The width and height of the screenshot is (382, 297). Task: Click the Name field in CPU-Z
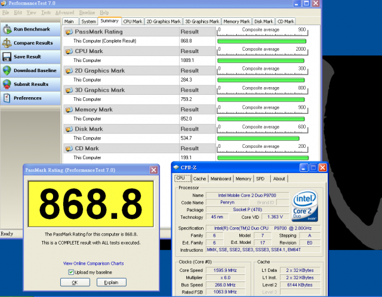(x=247, y=195)
